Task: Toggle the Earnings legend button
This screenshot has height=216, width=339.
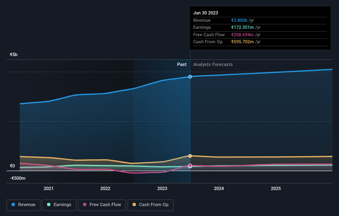Action: [59, 205]
